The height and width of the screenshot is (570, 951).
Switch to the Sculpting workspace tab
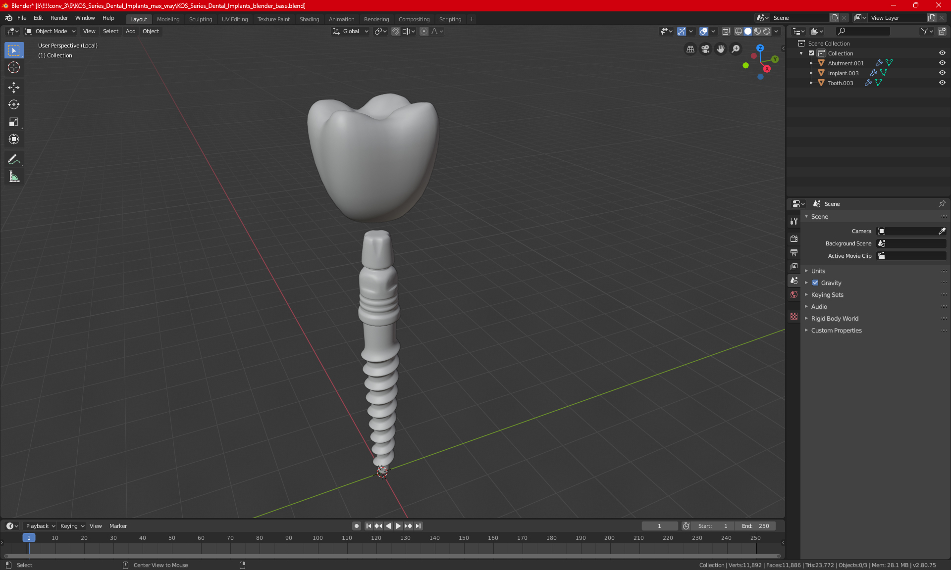[200, 19]
